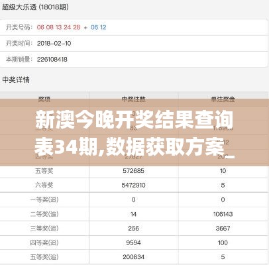This screenshot has height=265, width=269.
Task: Click the winner count '200834'
Action: (134, 257)
